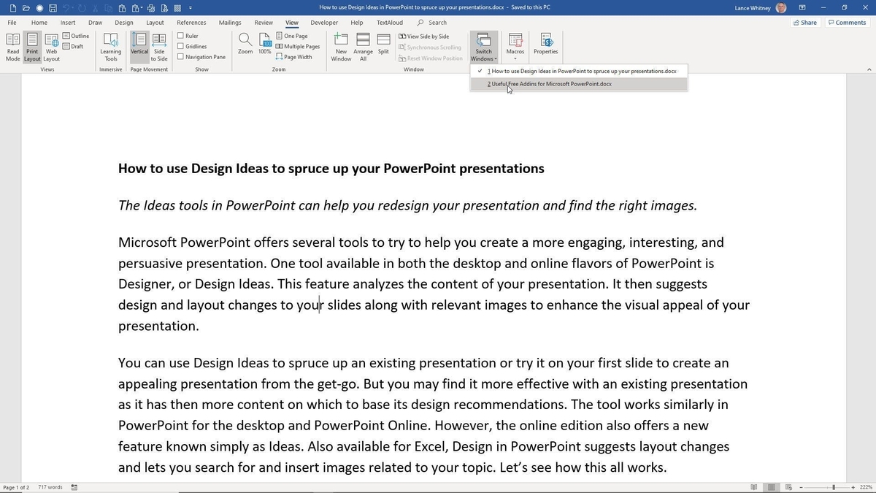Open the Layout tab
This screenshot has height=493, width=876.
[x=155, y=23]
